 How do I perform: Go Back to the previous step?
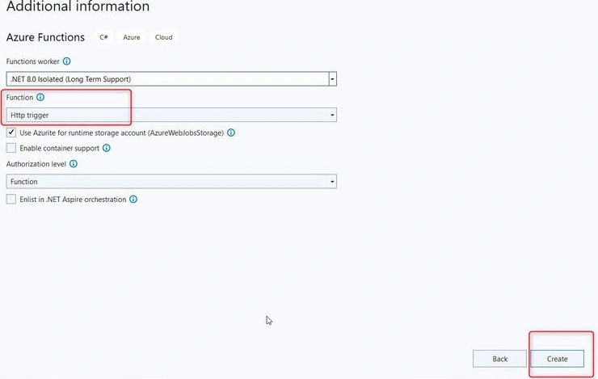499,359
